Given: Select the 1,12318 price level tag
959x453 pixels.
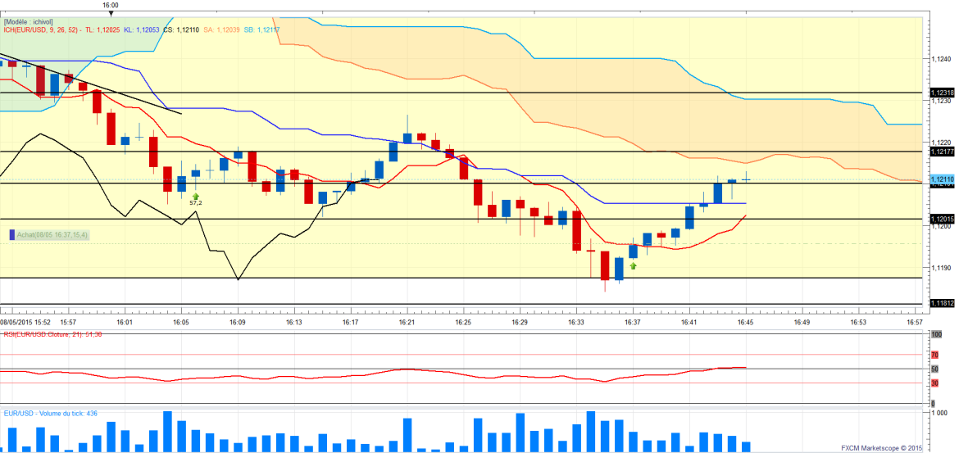Looking at the screenshot, I should pos(943,93).
